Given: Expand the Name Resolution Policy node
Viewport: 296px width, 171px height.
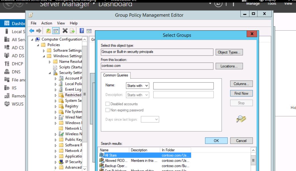Looking at the screenshot, I should (50, 62).
